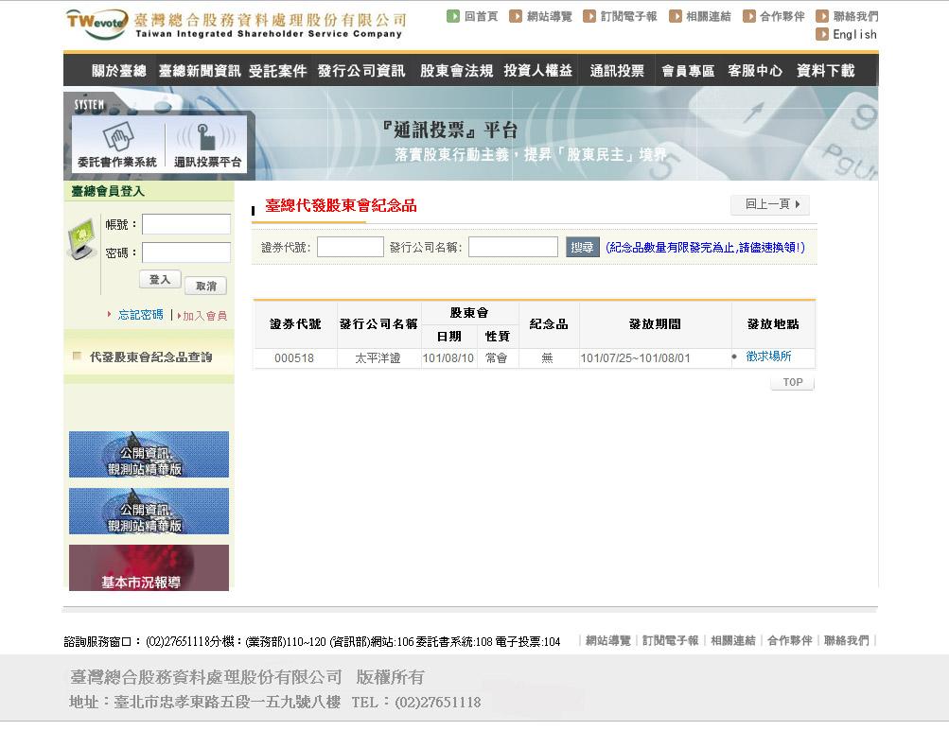The width and height of the screenshot is (949, 748).
Task: Open the 資料下載 menu
Action: coord(826,71)
